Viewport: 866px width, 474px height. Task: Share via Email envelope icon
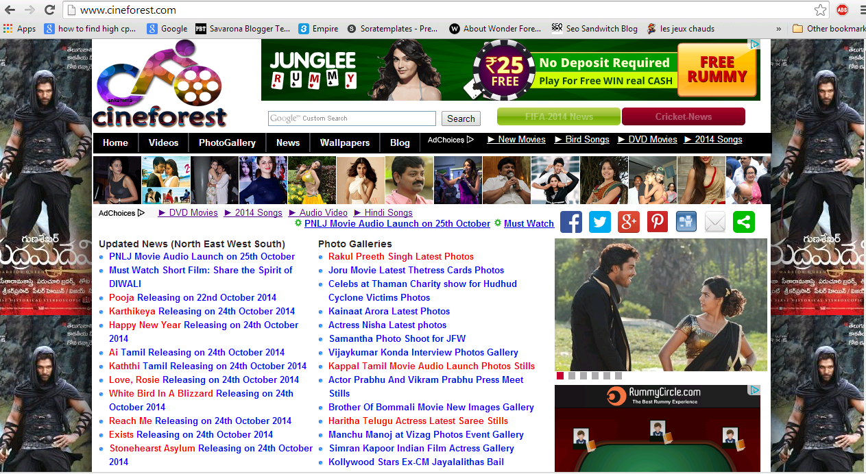715,222
